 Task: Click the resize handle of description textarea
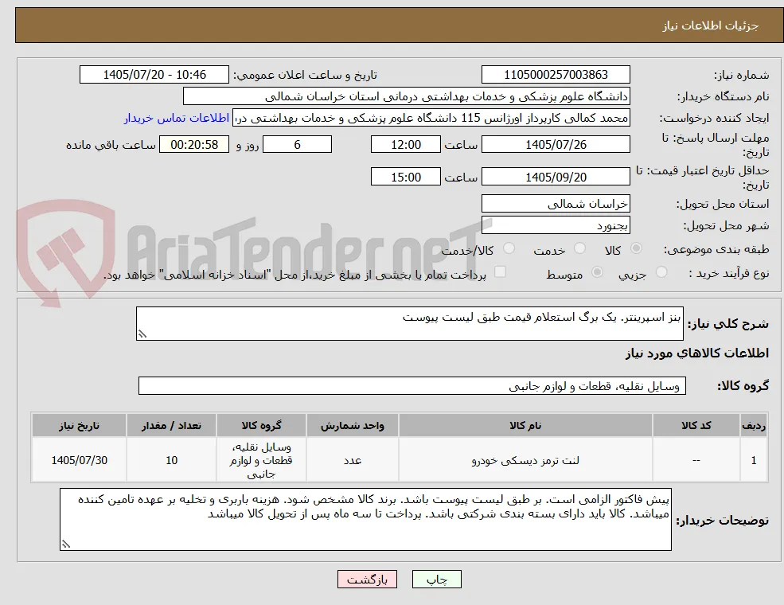[142, 334]
